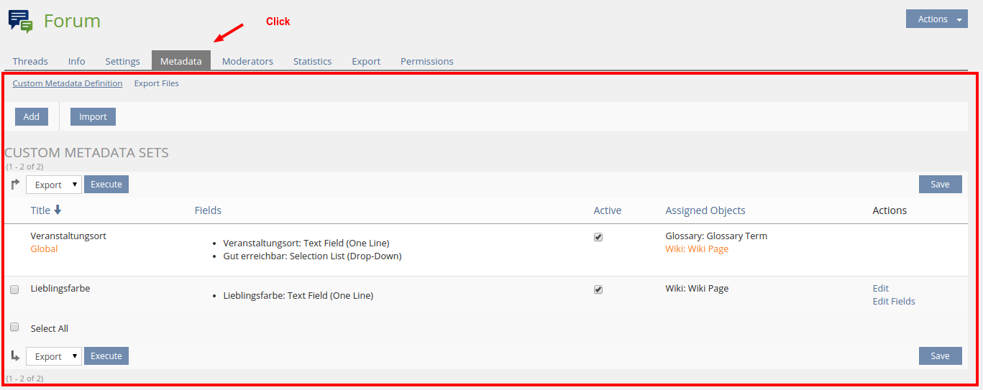The image size is (983, 390).
Task: Click the sort arrow beside Title
Action: 58,210
